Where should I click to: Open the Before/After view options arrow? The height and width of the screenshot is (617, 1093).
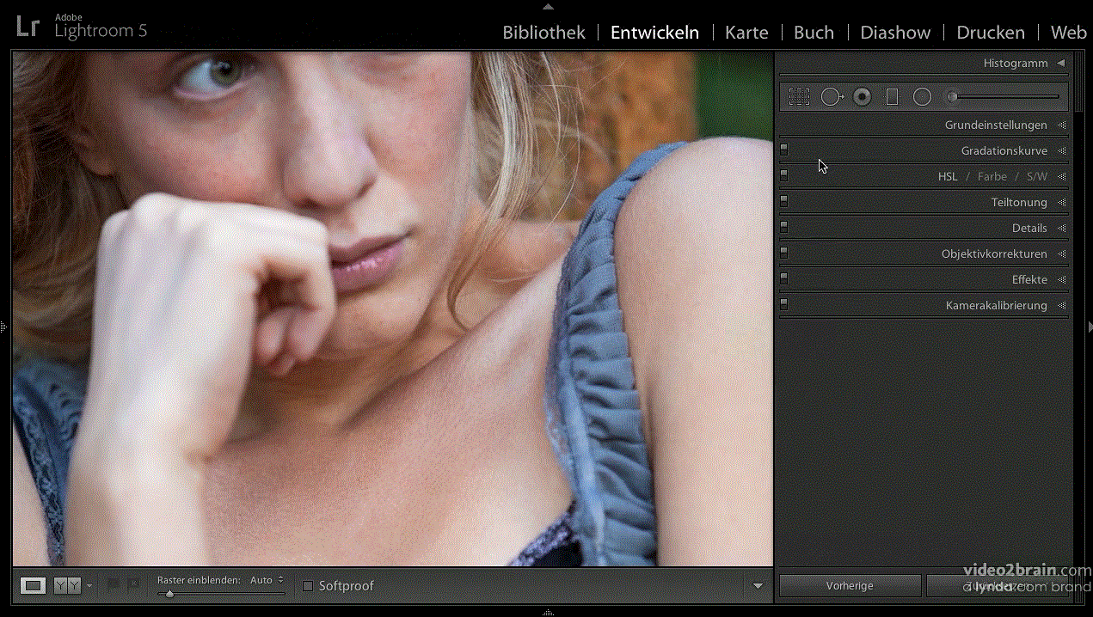coord(89,587)
